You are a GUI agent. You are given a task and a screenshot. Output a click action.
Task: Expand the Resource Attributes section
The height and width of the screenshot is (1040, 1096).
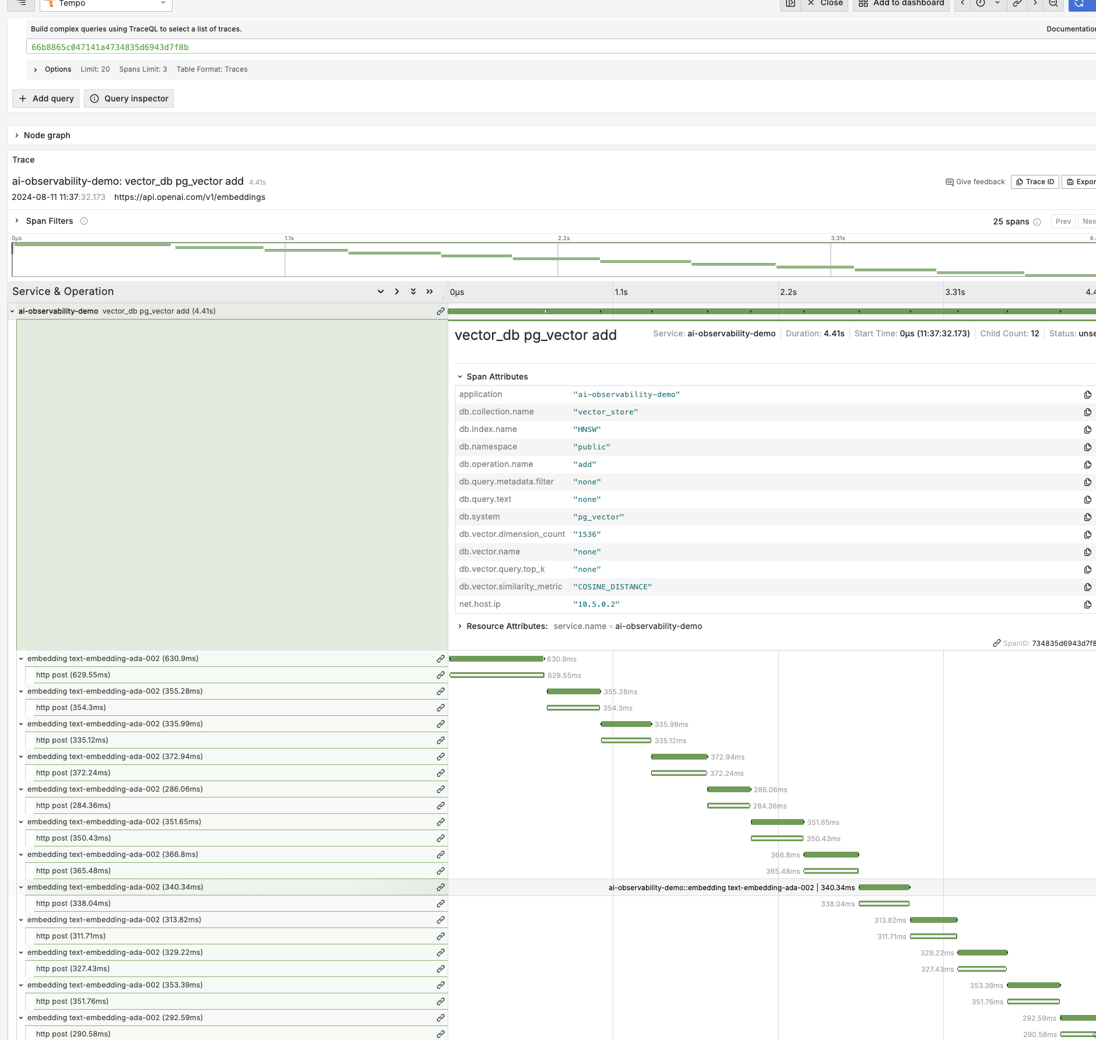pos(460,626)
